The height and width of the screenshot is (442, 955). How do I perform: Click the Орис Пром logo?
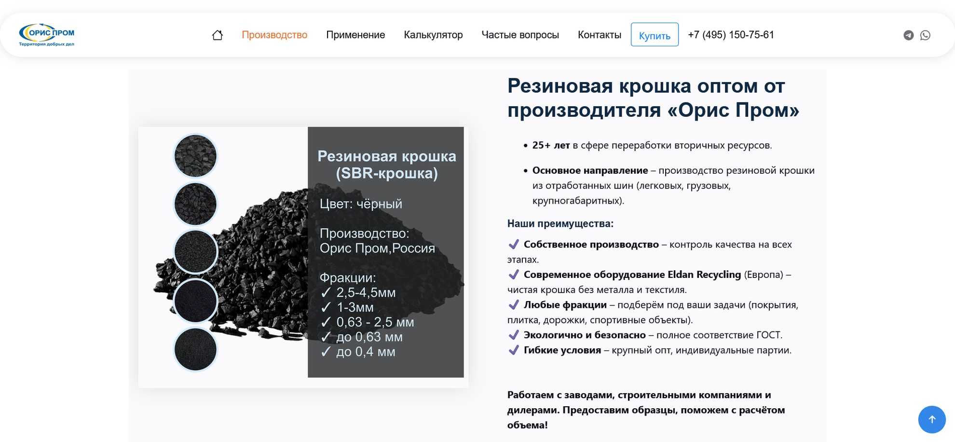47,35
